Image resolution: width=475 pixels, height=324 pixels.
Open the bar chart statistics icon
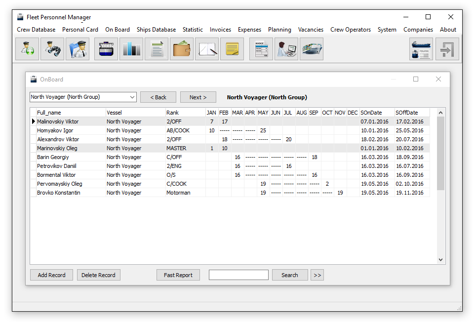coord(131,49)
